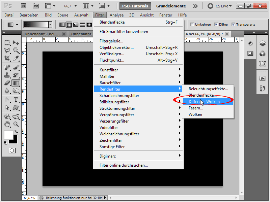Choose reflected gradient style
This screenshot has width=270, height=202.
pos(82,25)
